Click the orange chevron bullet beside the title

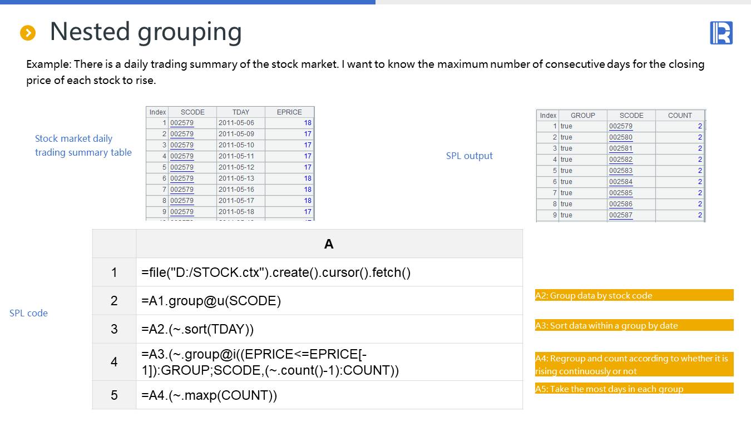click(x=28, y=33)
